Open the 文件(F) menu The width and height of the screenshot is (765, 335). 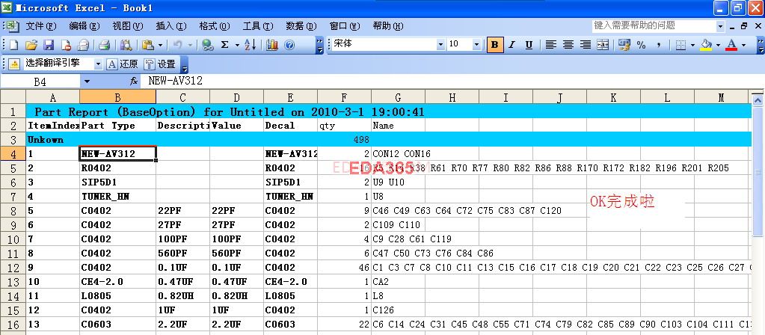41,26
